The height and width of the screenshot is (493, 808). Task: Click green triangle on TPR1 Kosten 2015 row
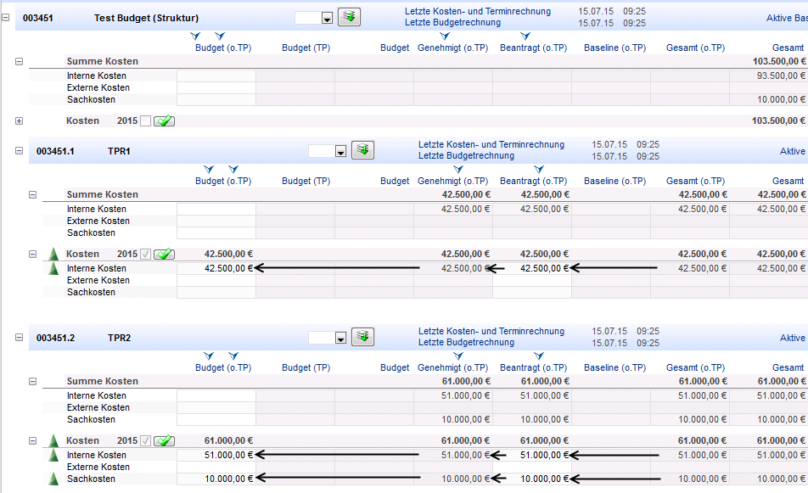[x=53, y=254]
